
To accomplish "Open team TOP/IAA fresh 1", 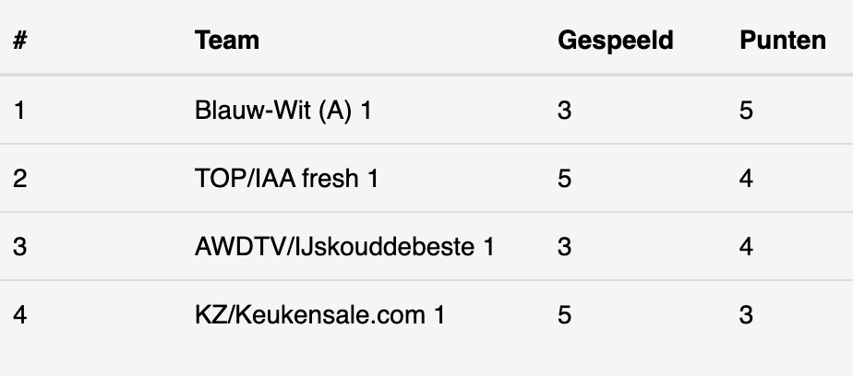I will point(286,178).
